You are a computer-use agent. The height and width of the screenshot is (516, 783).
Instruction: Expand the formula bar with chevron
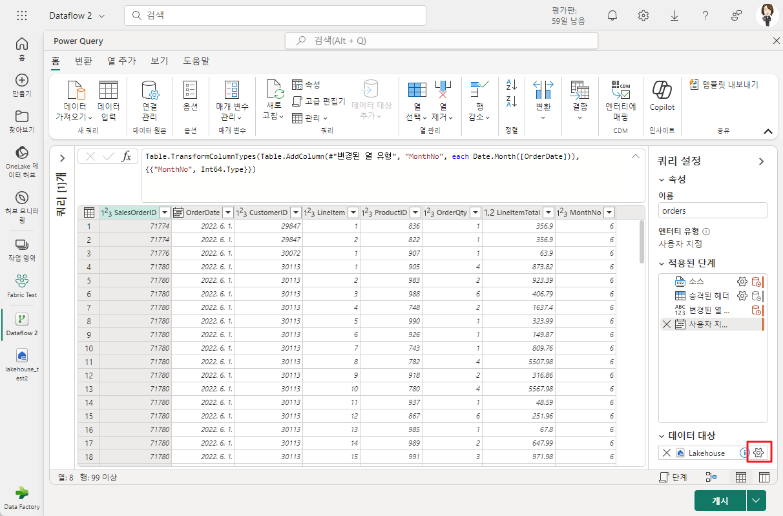(x=636, y=156)
